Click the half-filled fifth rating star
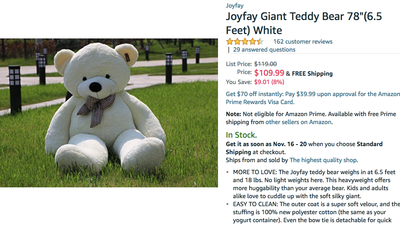The image size is (400, 225). click(x=260, y=41)
